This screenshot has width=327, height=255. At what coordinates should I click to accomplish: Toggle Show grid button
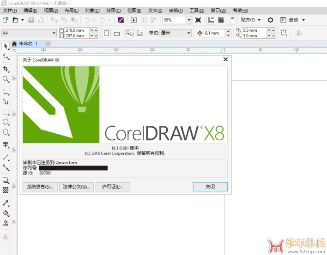tap(221, 20)
